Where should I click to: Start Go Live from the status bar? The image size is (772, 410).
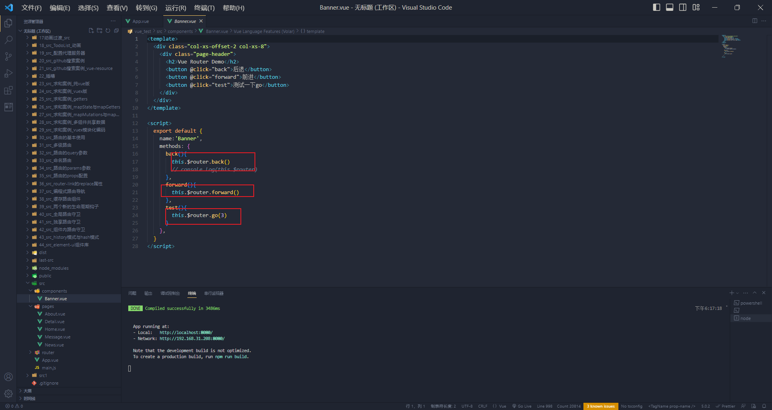[522, 406]
